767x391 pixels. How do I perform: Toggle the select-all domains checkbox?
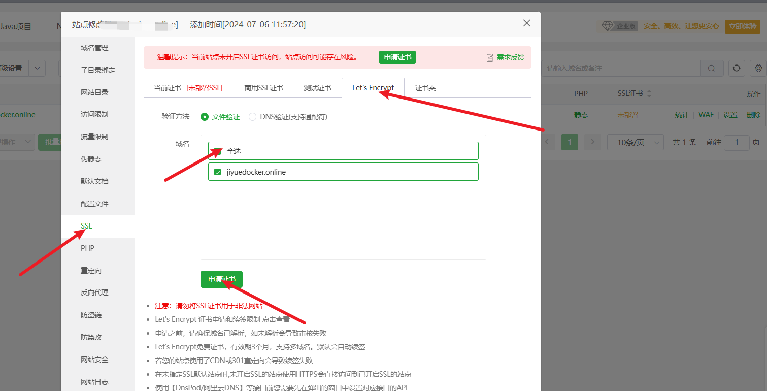coord(218,151)
